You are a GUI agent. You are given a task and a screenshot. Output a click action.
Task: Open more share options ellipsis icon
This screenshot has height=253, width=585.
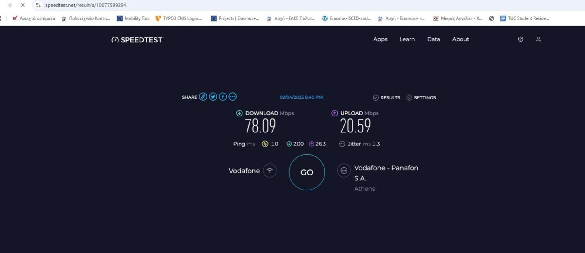tap(233, 97)
